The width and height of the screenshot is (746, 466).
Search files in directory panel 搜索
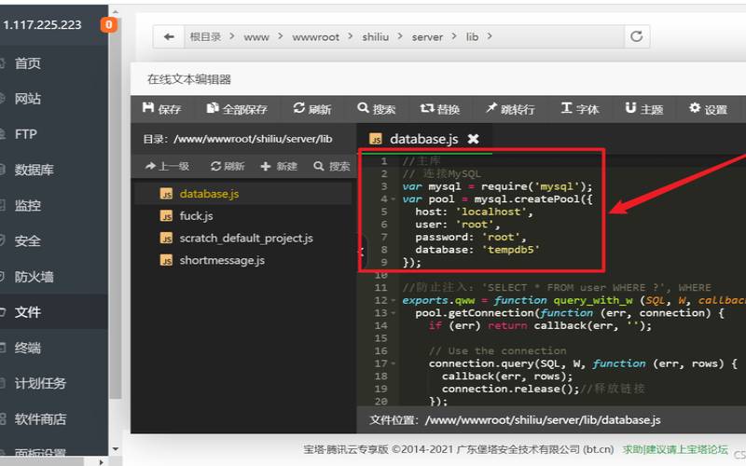(x=332, y=166)
